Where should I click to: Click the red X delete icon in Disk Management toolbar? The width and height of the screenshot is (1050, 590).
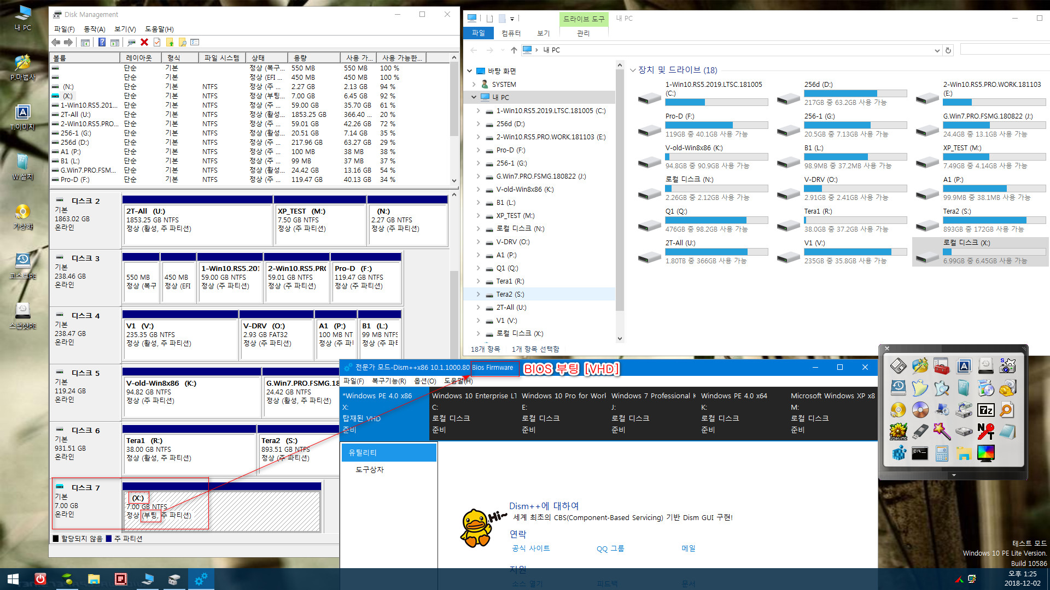point(144,42)
